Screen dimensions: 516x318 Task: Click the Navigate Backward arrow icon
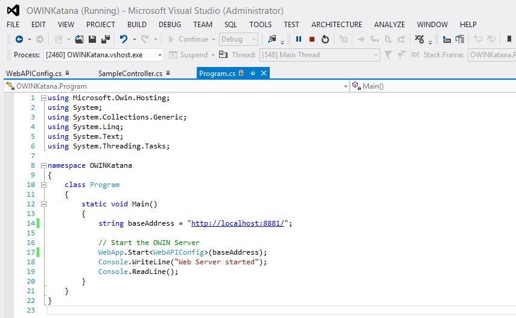19,39
